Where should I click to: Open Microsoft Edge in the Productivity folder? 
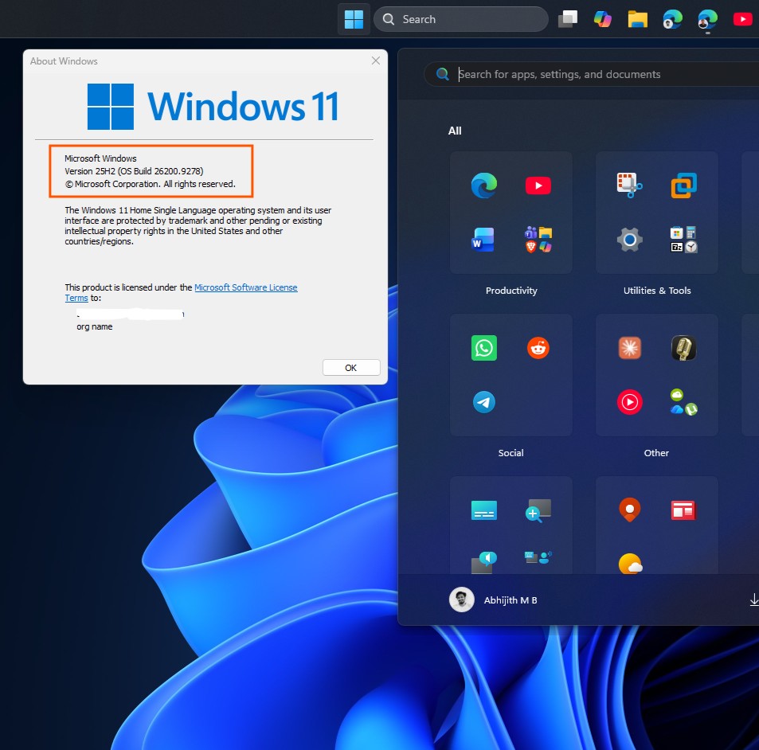(484, 186)
